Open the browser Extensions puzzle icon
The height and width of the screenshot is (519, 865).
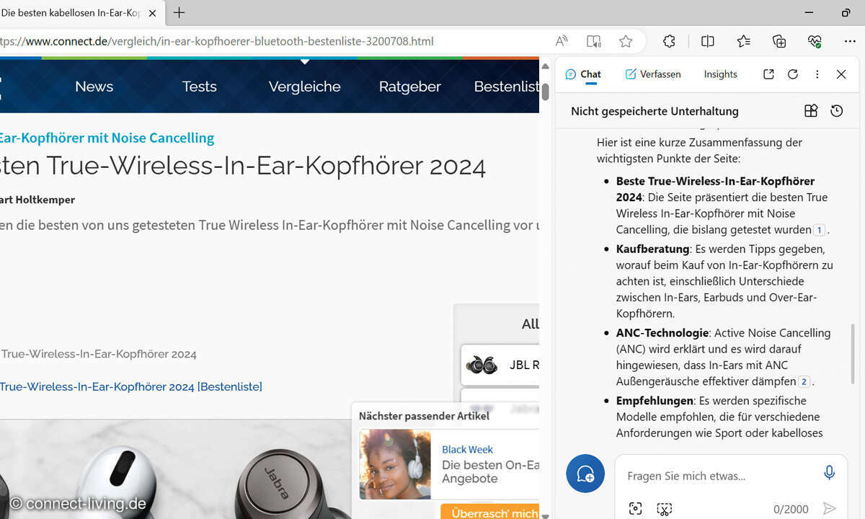coord(669,42)
